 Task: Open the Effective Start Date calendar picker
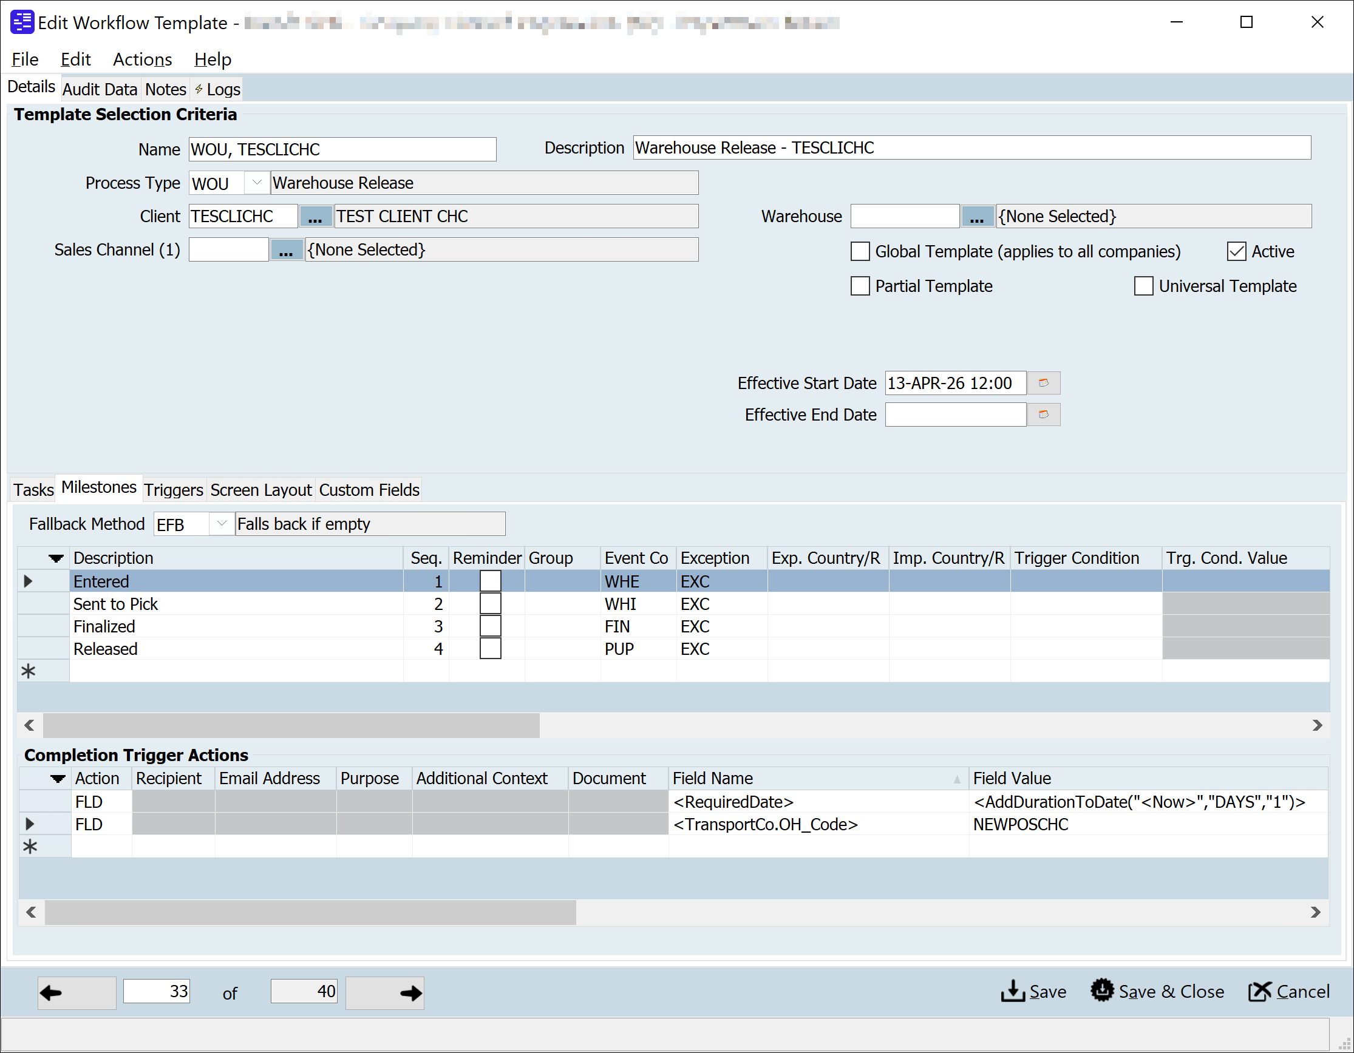pyautogui.click(x=1043, y=383)
